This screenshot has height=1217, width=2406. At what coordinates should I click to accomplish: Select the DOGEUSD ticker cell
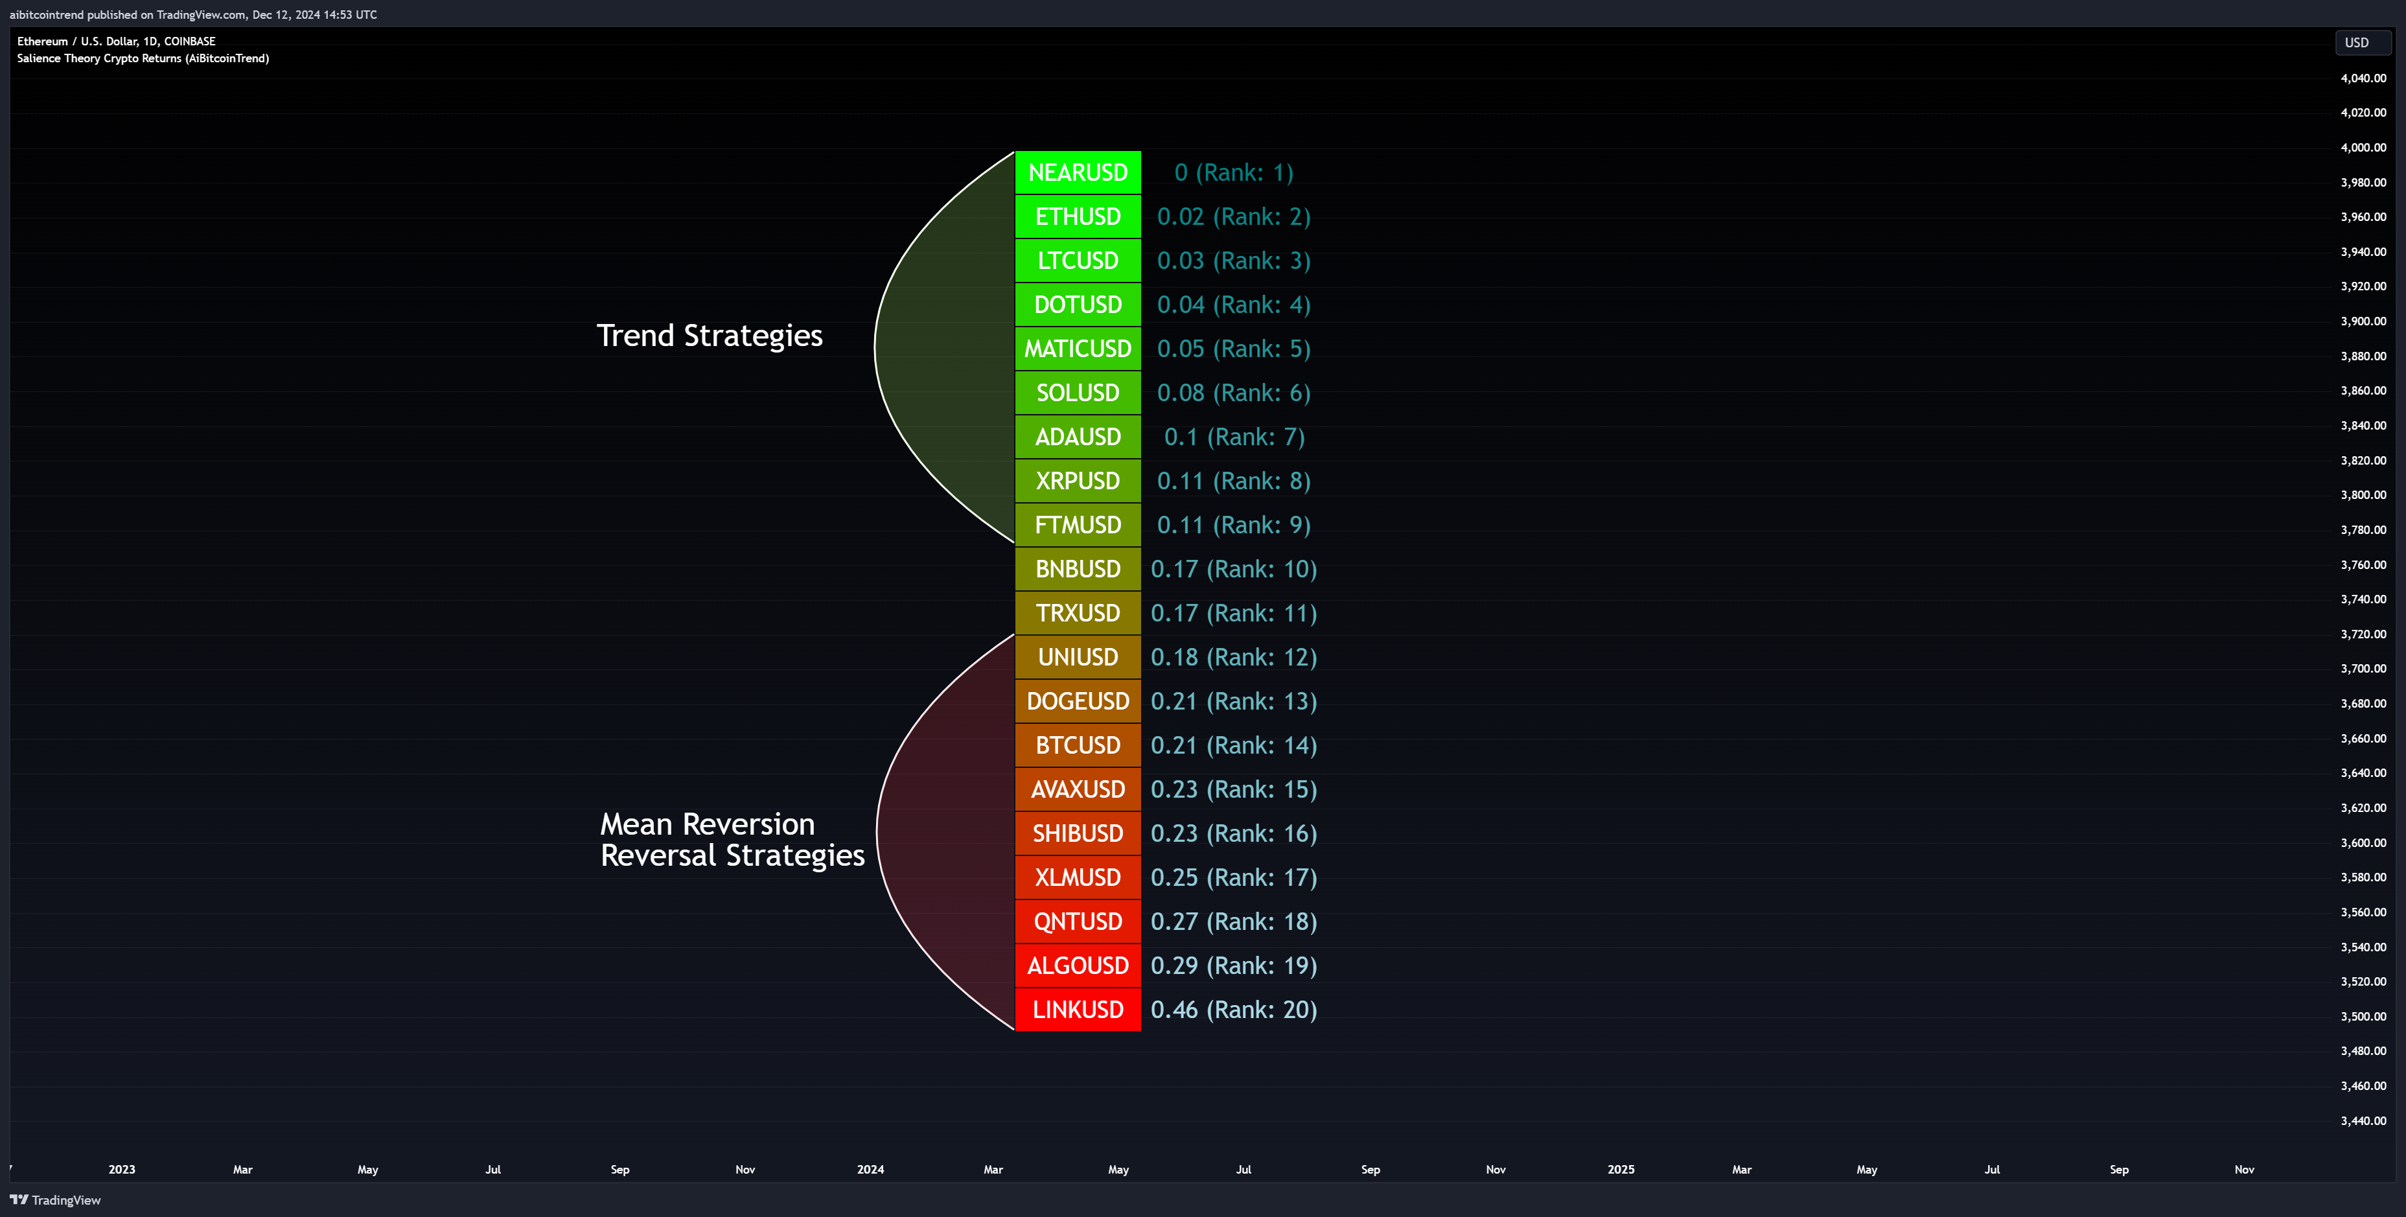1078,701
